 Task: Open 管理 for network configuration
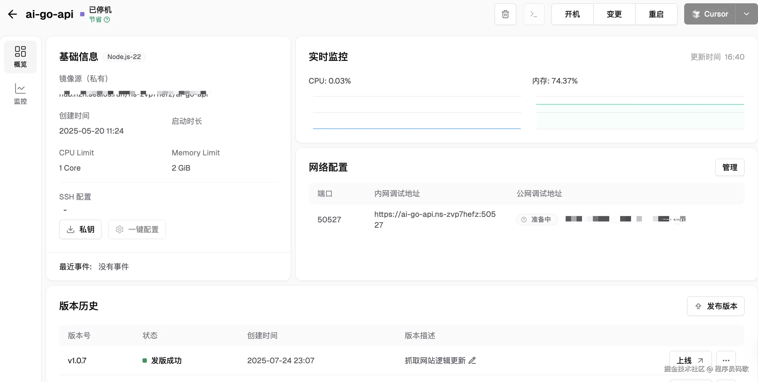pos(729,168)
